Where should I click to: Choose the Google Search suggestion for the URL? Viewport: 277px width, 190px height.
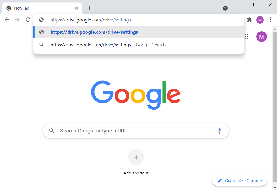click(x=108, y=45)
